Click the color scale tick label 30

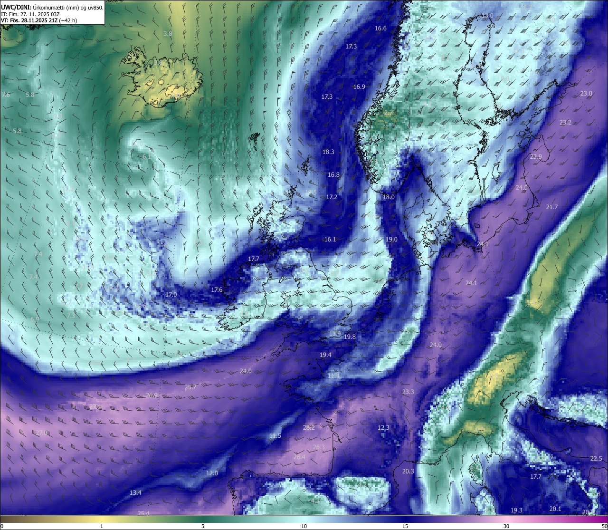[x=506, y=526]
